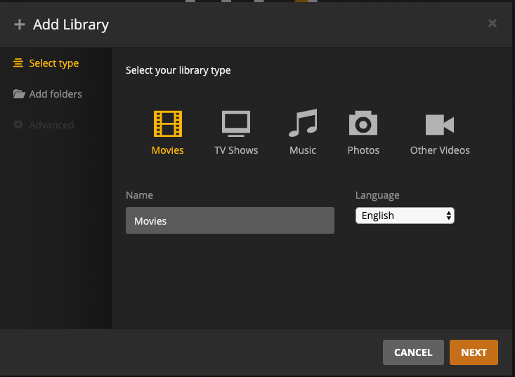Click the Name field containing Movies
Viewport: 515px width, 377px height.
[230, 220]
